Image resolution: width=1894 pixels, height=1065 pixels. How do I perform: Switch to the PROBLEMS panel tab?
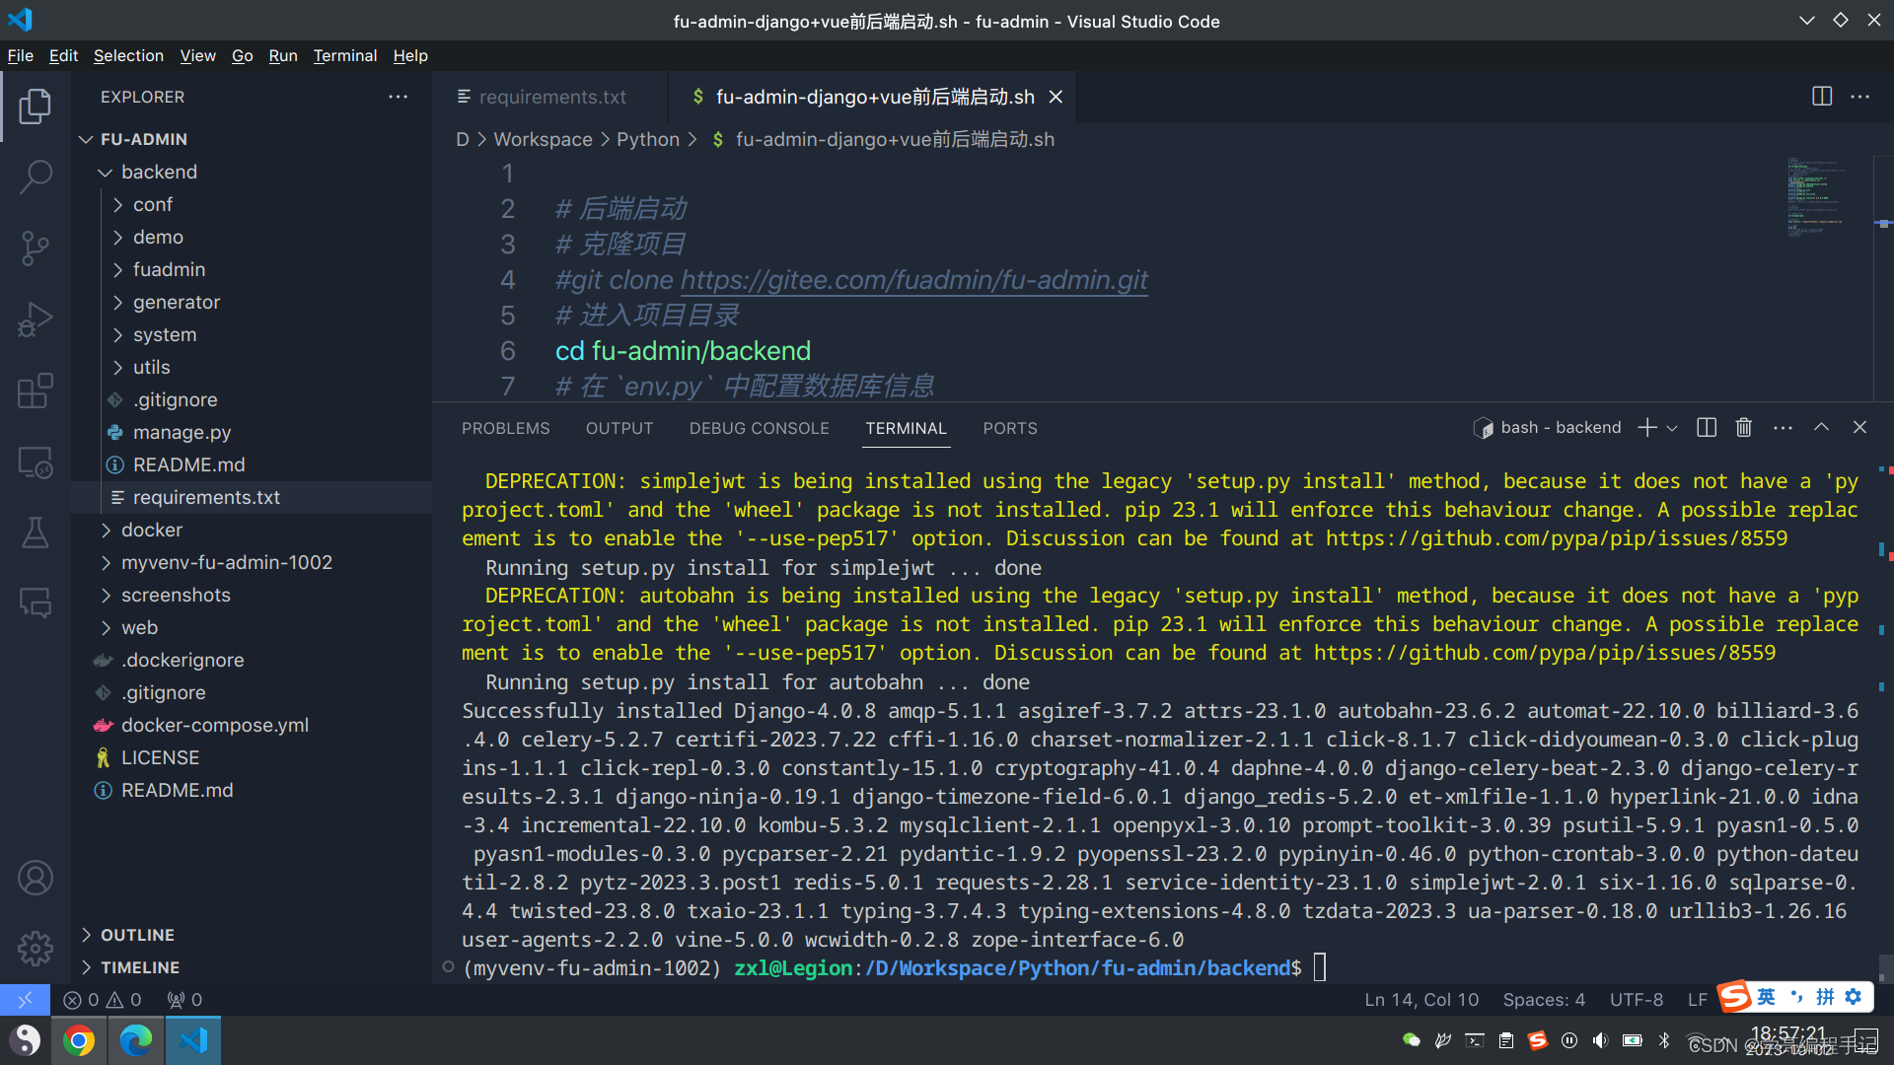pos(505,429)
